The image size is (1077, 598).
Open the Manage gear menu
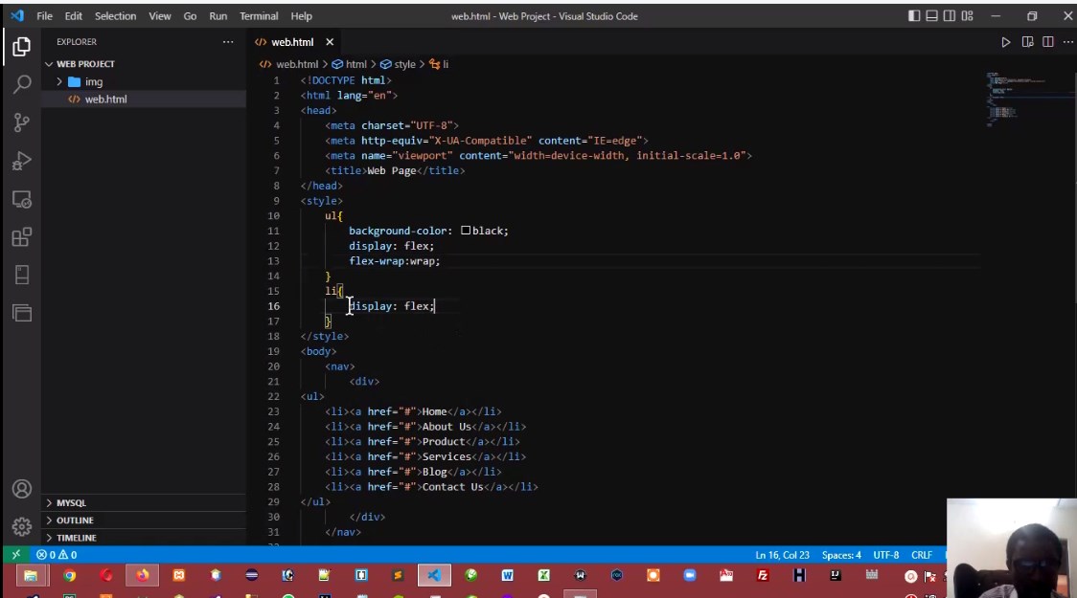tap(21, 526)
